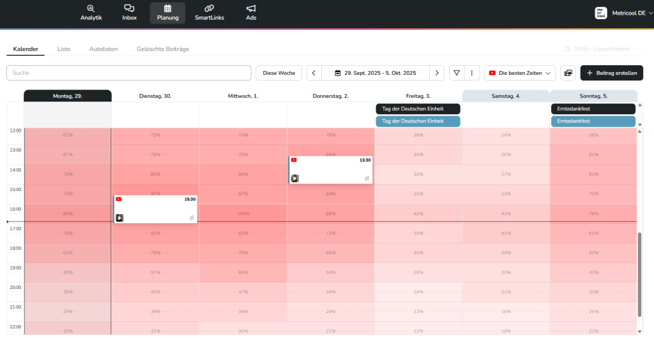Switch to the Liste tab

[x=64, y=49]
